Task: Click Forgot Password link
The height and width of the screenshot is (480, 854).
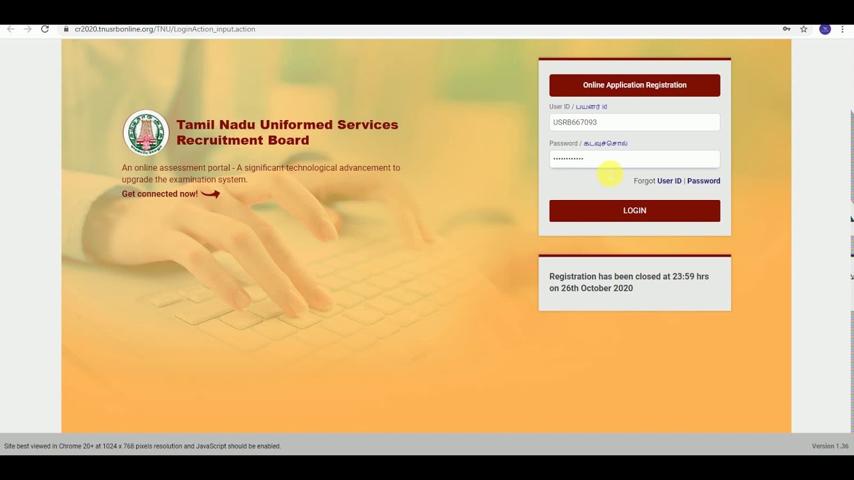Action: point(704,181)
